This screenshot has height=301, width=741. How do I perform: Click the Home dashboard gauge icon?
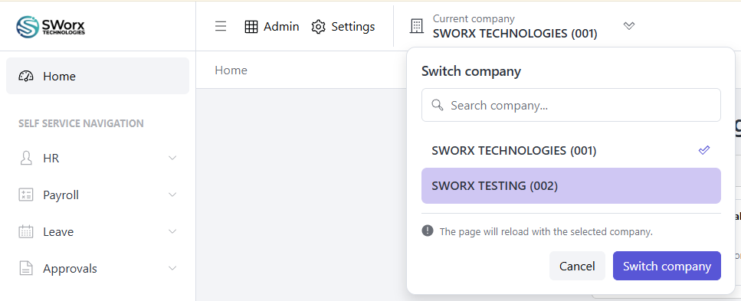tap(26, 76)
